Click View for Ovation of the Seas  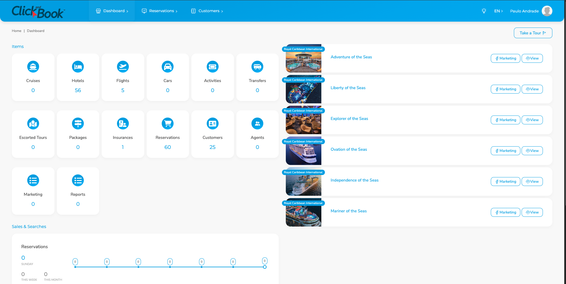[532, 151]
